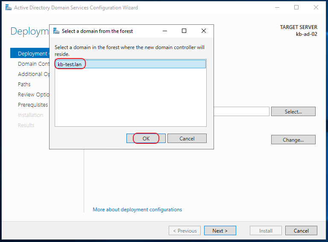328x242 pixels.
Task: Open the Review Options step
Action: click(33, 94)
